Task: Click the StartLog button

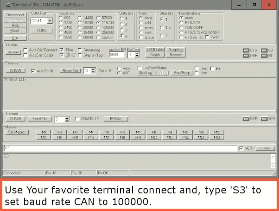Action: pos(146,73)
